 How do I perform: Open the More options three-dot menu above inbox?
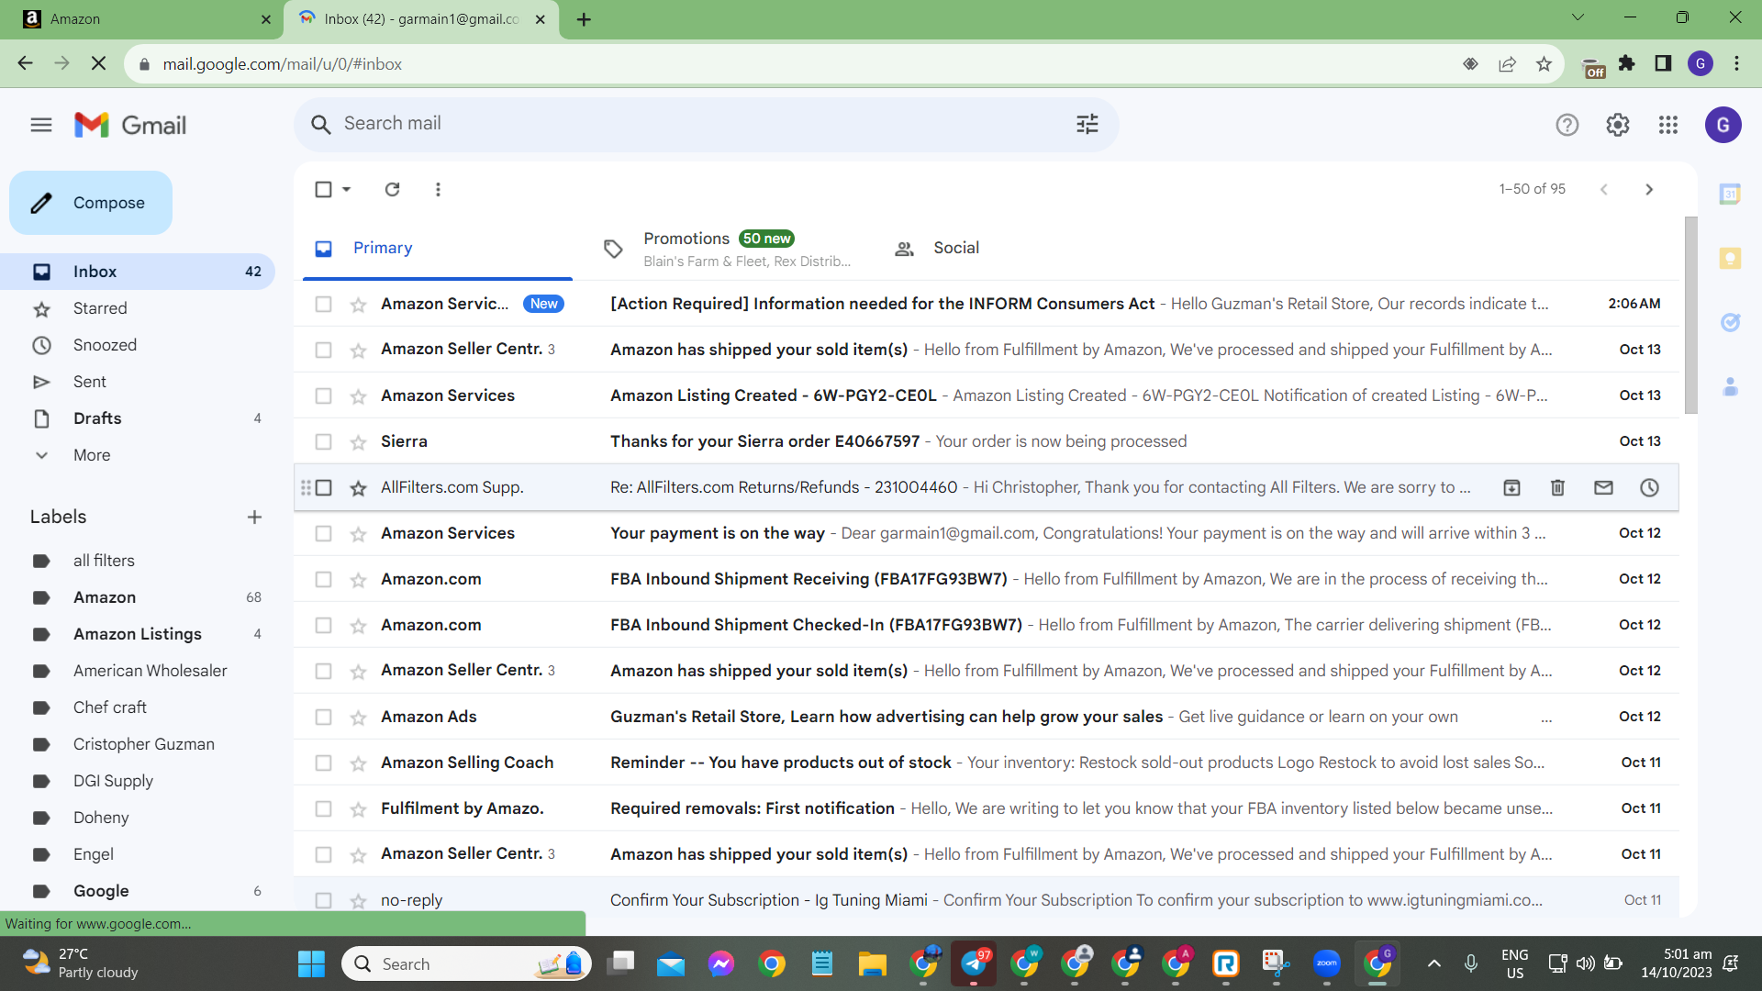[438, 189]
